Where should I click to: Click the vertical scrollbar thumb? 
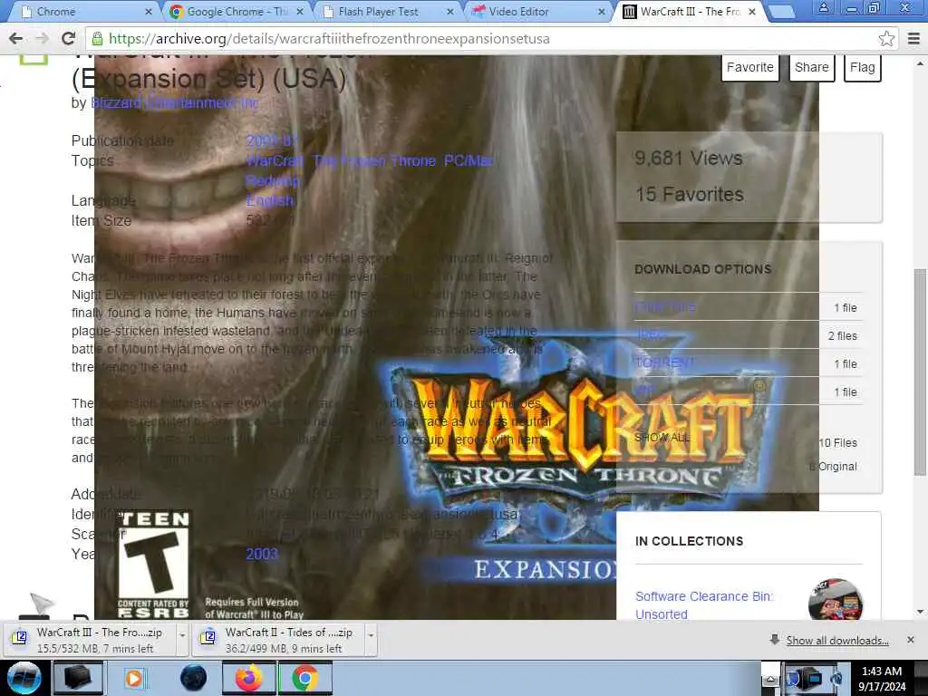920,372
